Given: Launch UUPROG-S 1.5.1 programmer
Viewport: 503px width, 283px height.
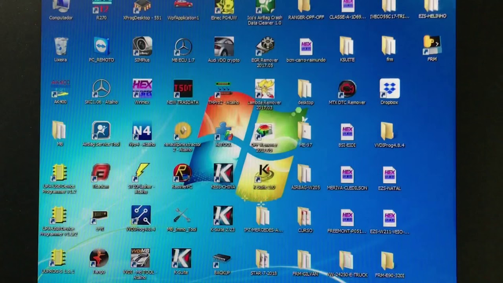Looking at the screenshot, I should (58, 261).
